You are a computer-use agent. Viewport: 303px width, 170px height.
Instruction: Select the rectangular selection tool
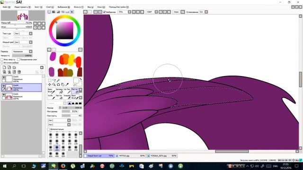pos(50,80)
